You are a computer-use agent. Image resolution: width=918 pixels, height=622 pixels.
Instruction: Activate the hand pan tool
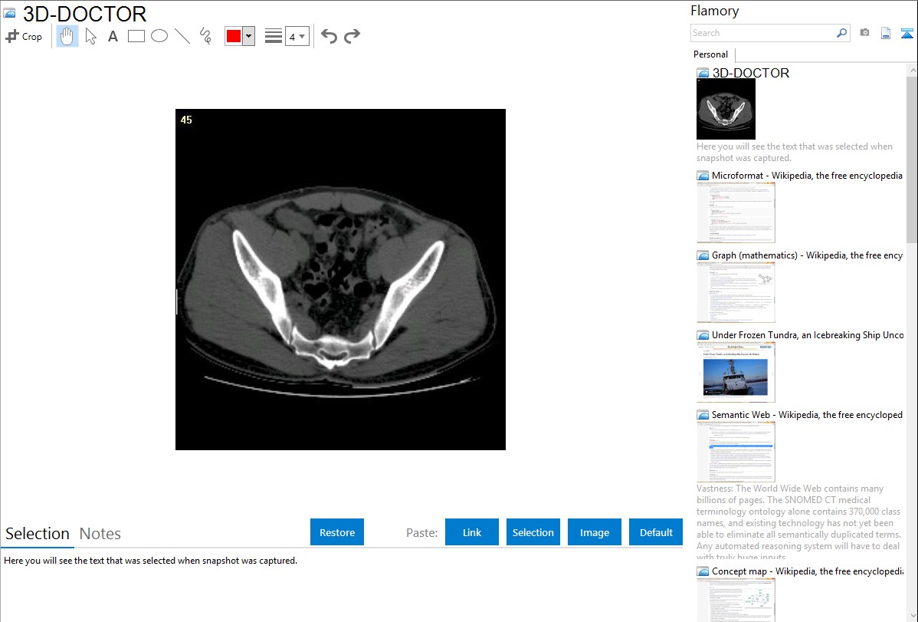(67, 36)
